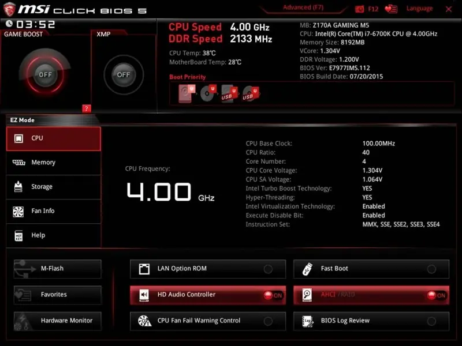Screen dimensions: 462x346
Task: Click the Storage drive icon
Action: (x=18, y=186)
